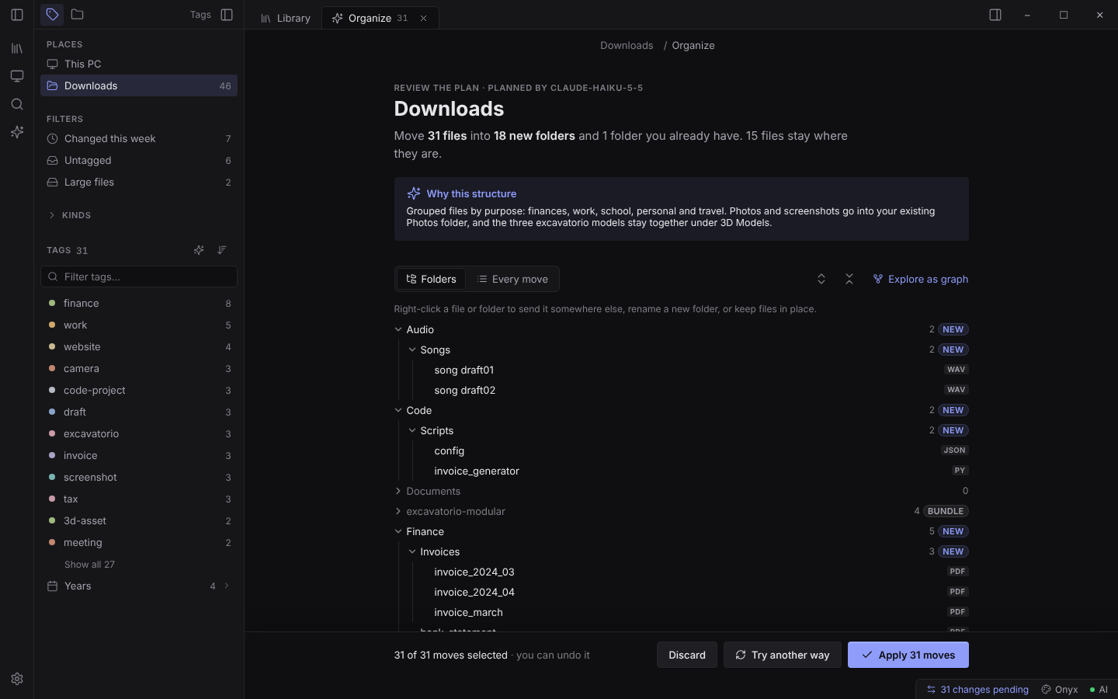Toggle the left sidebar panel icon
This screenshot has width=1118, height=699.
[x=17, y=15]
